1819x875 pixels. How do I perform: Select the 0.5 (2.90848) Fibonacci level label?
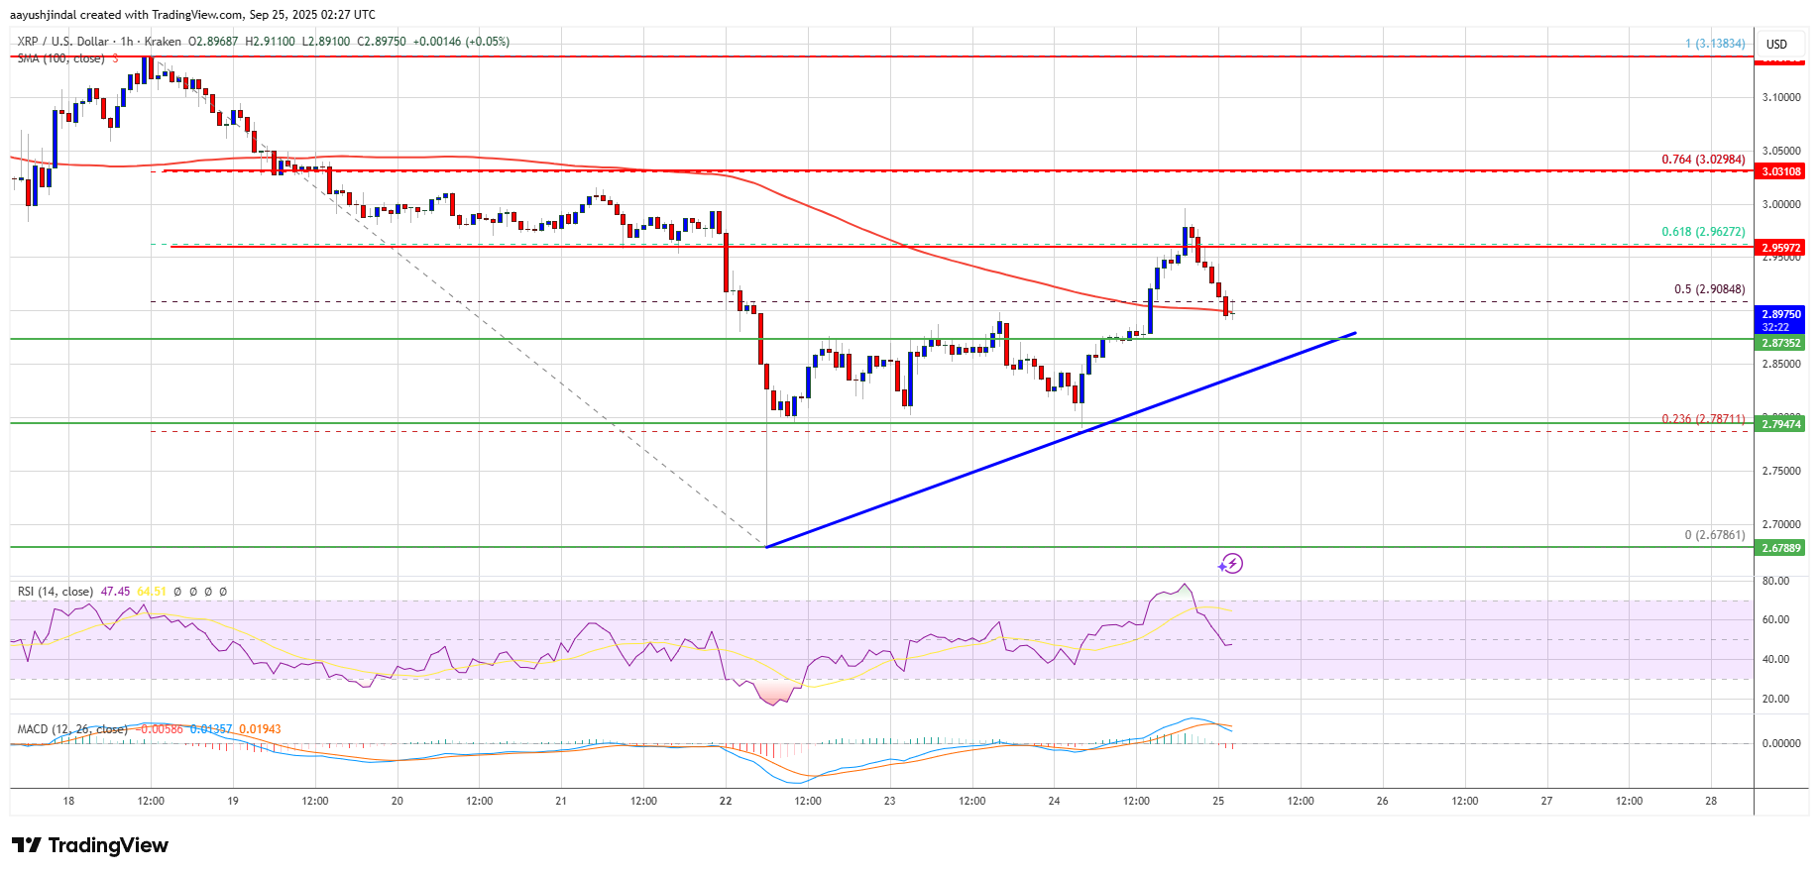pyautogui.click(x=1709, y=289)
